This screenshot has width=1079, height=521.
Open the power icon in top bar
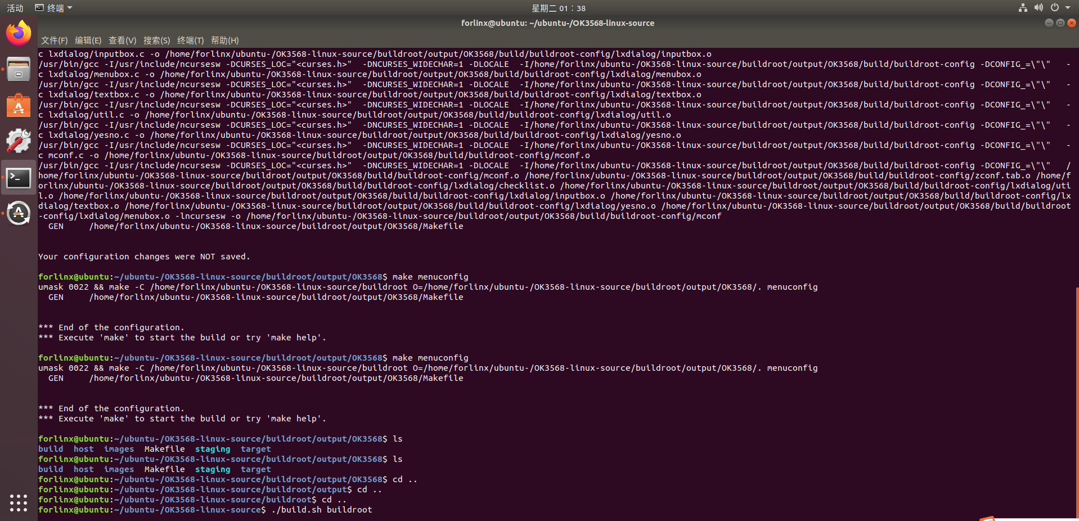tap(1054, 8)
